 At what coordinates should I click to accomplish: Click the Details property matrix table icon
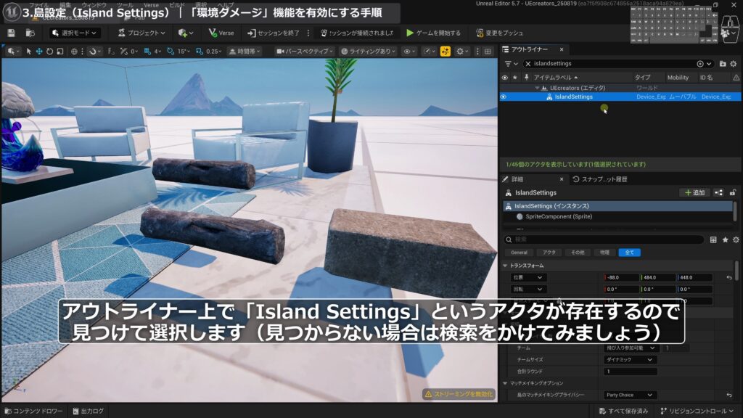[713, 239]
